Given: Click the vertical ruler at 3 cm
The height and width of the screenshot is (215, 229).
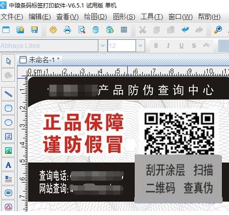Looking at the screenshot, I should click(x=23, y=126).
